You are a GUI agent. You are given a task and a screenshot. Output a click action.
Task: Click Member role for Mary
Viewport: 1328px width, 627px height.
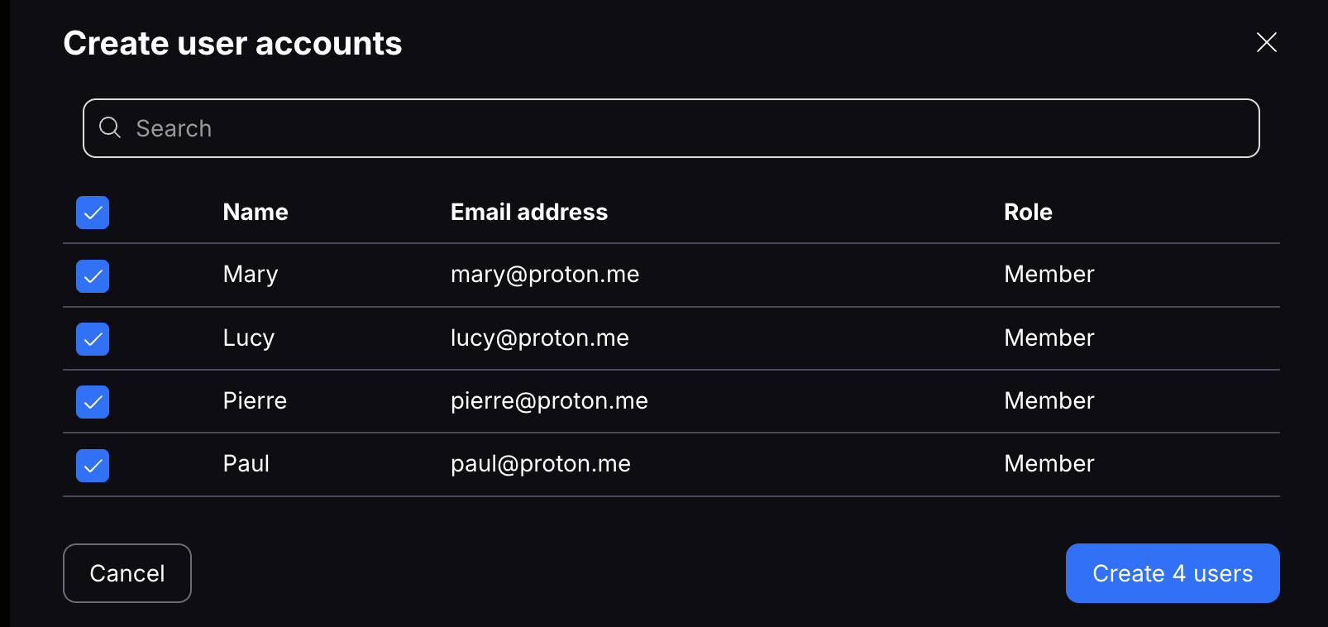(1049, 275)
